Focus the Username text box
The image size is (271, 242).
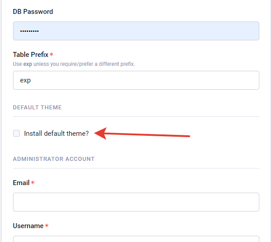[x=136, y=239]
